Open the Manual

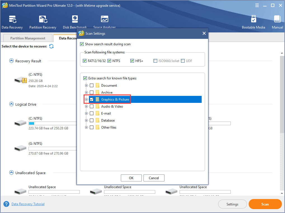click(277, 22)
